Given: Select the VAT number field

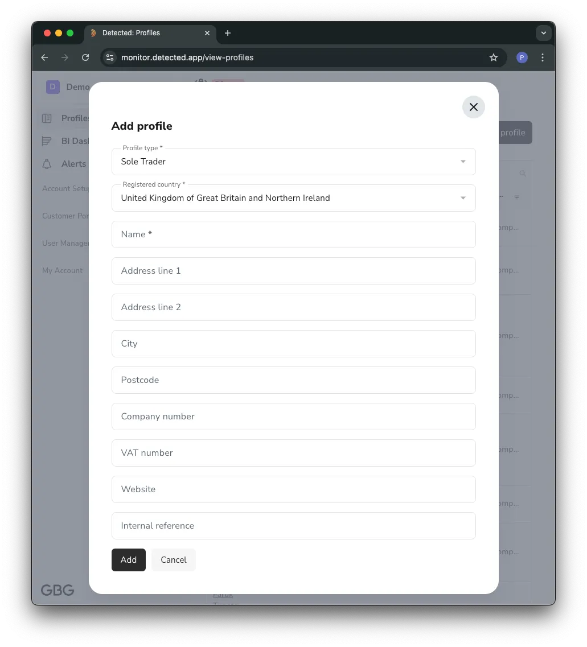Looking at the screenshot, I should tap(294, 452).
